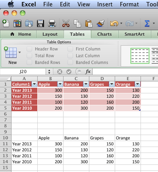Expand the AutoSum options arrow
Image resolution: width=158 pixels, height=172 pixels.
pos(154,23)
